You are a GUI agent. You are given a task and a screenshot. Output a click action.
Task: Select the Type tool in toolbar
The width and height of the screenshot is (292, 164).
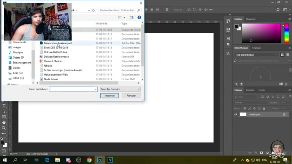(x=4, y=106)
